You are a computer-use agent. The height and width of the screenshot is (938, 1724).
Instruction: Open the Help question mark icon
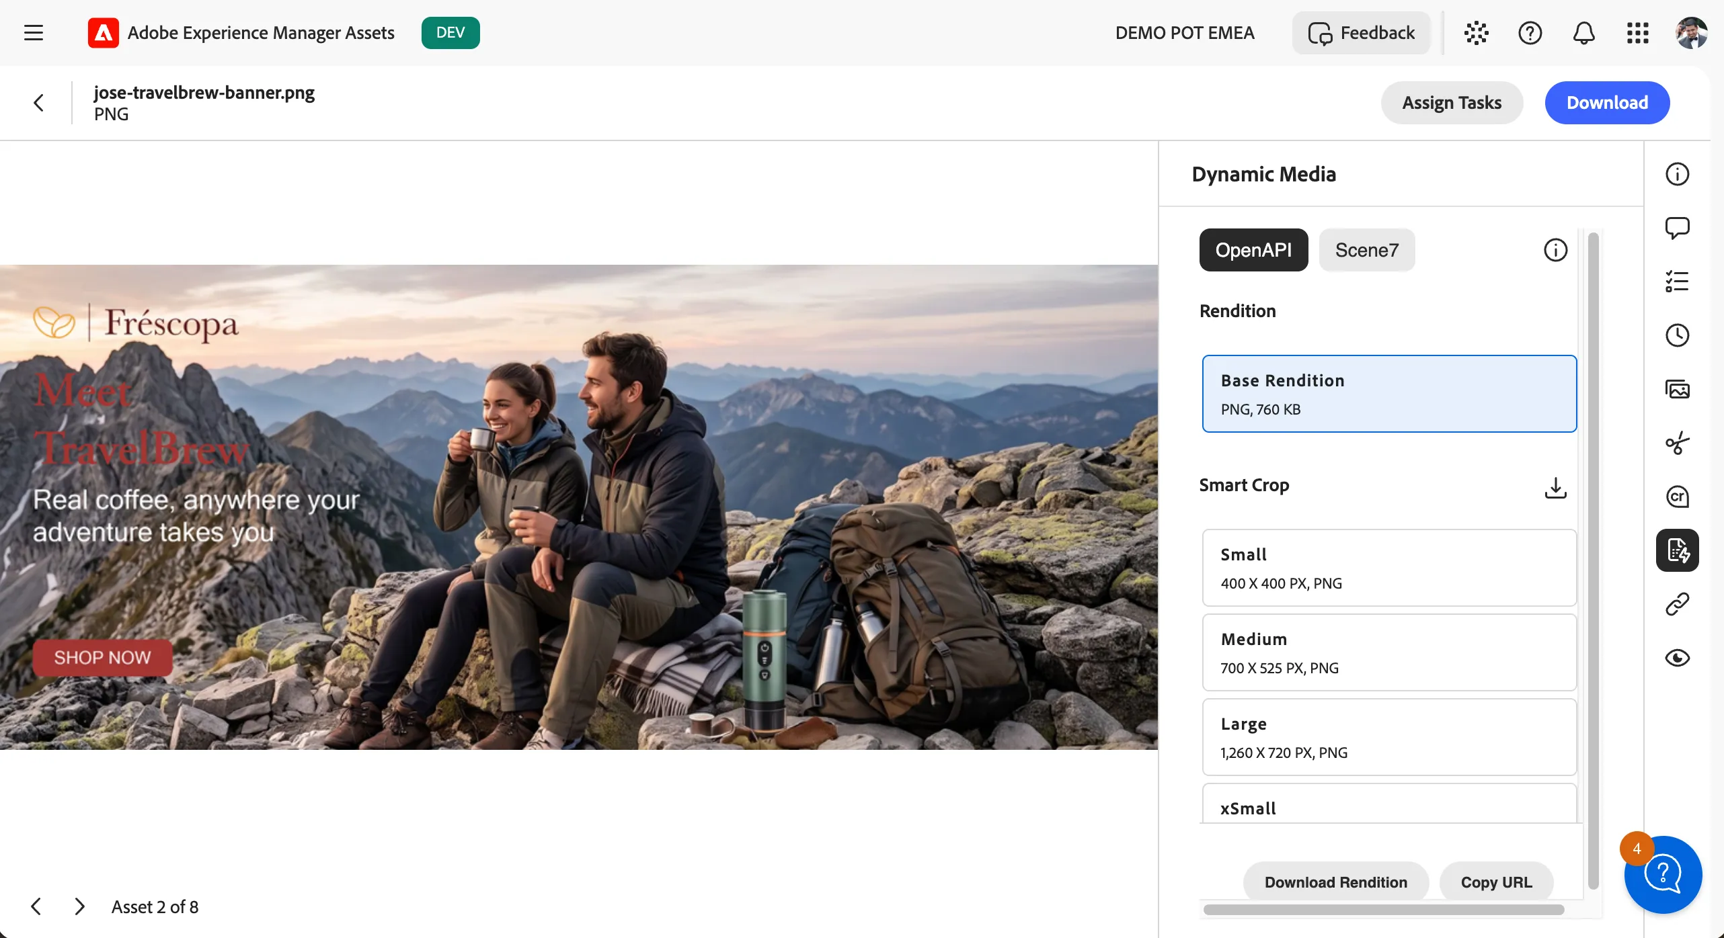1530,32
